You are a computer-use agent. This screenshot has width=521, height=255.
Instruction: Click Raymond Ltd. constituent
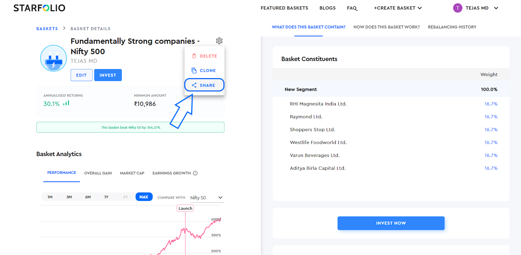306,117
